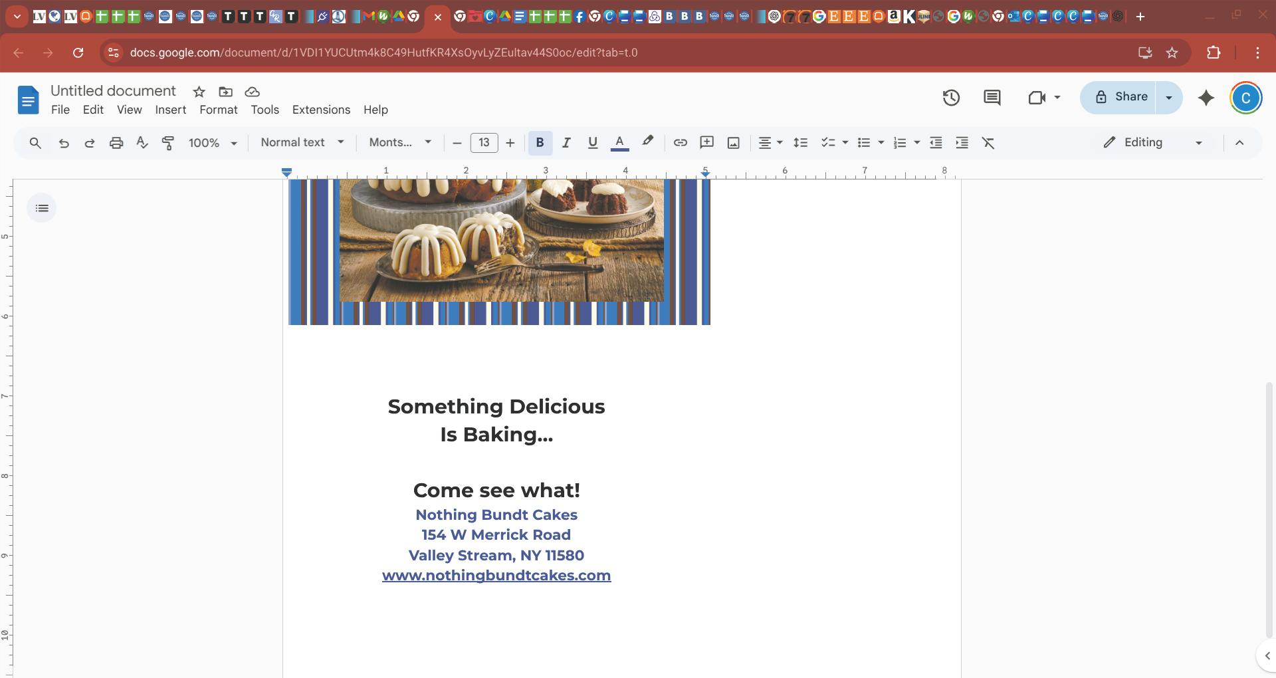
Task: Run spelling and grammar check
Action: pyautogui.click(x=142, y=143)
